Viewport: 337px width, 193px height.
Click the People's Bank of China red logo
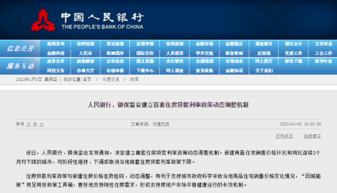click(43, 21)
